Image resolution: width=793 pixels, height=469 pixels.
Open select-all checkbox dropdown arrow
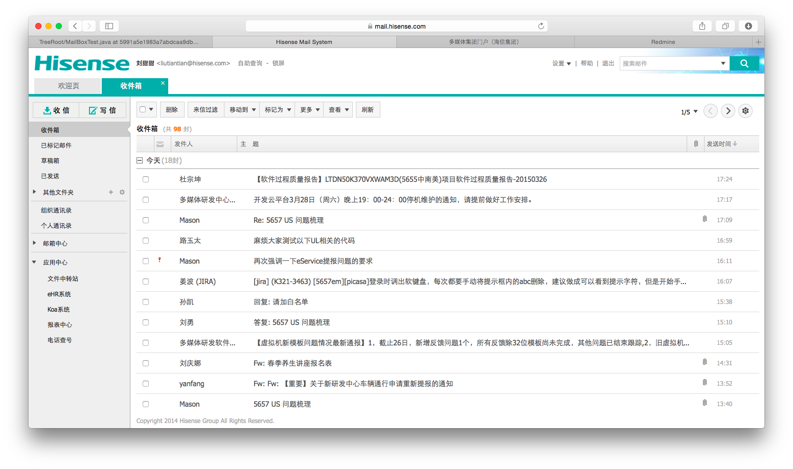pyautogui.click(x=151, y=109)
